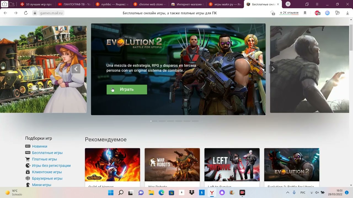Click the padlock site security icon
Viewport: 353px width, 198px height.
[35, 13]
